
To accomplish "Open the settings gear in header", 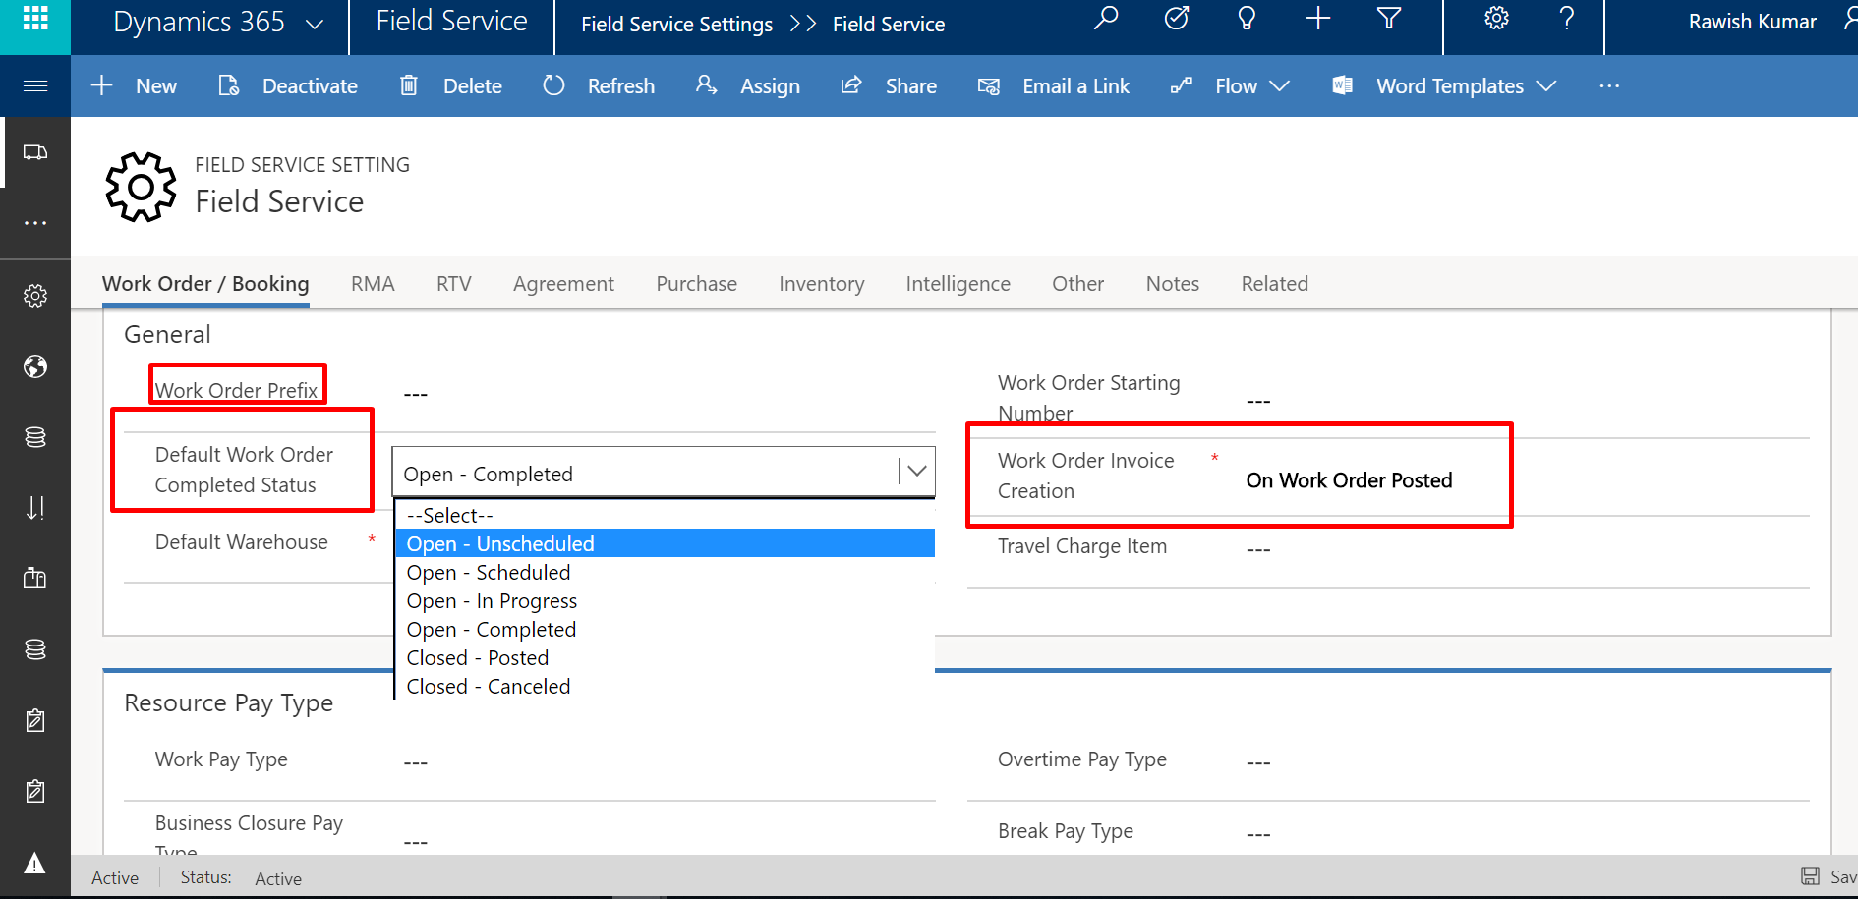I will point(1496,20).
